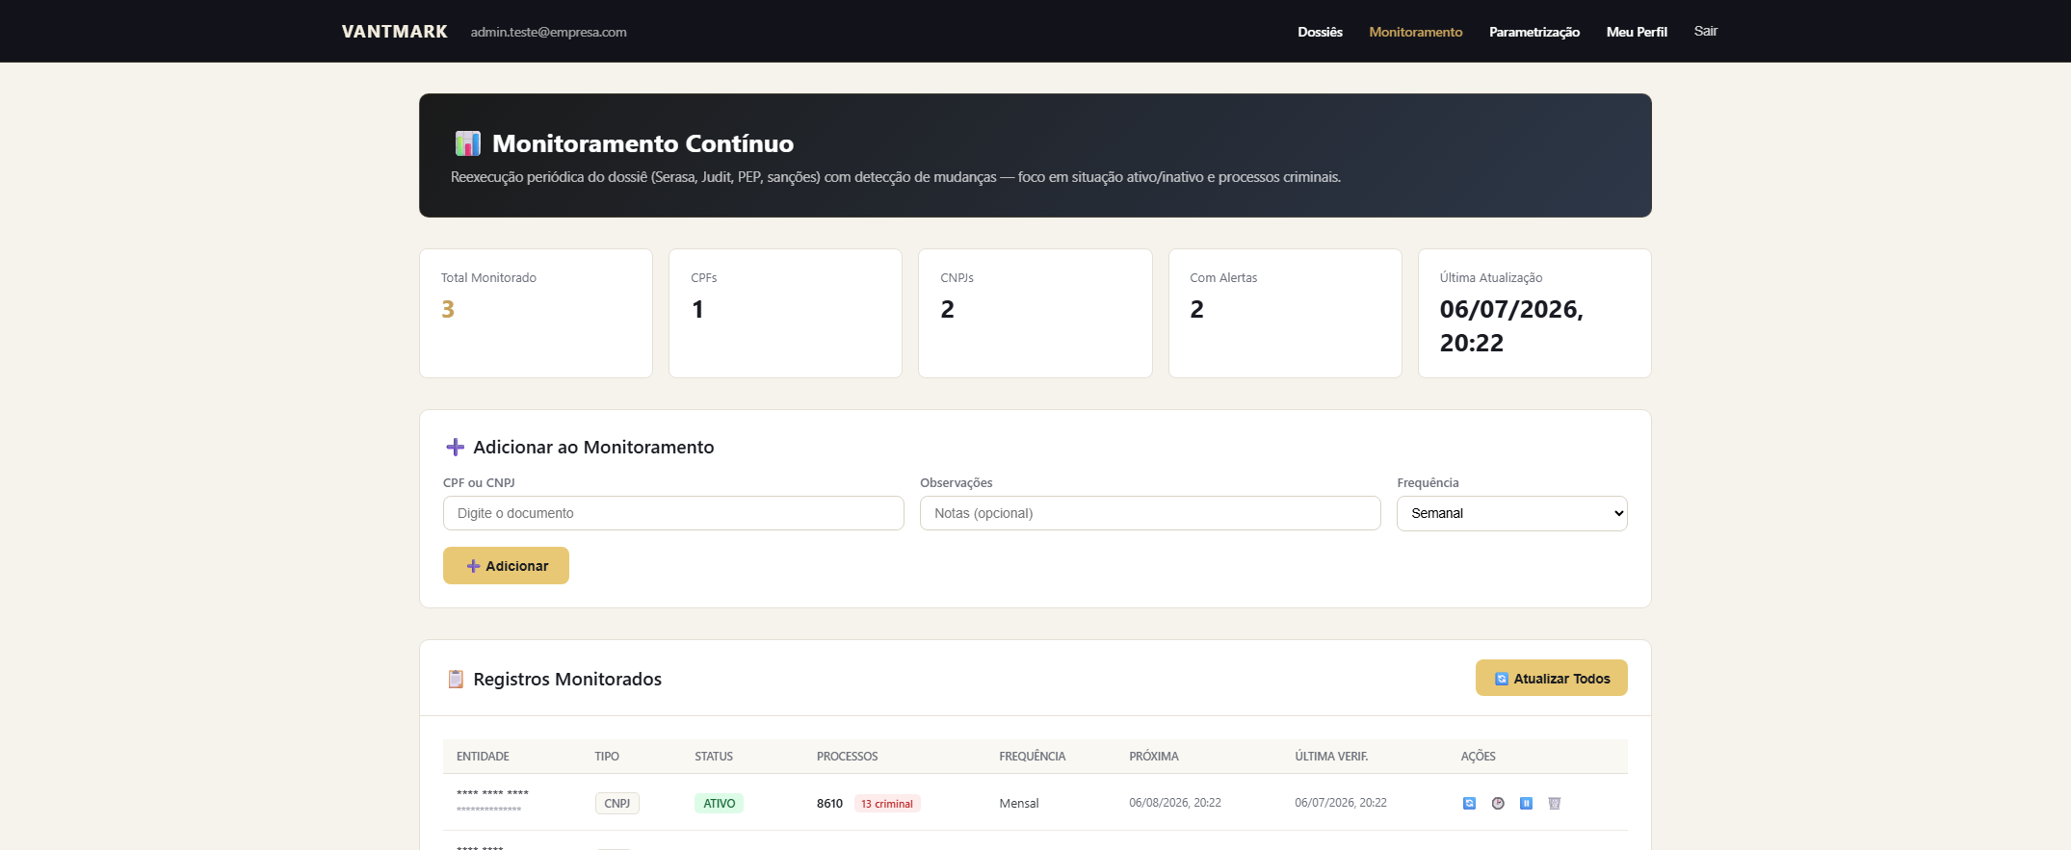The height and width of the screenshot is (850, 2071).
Task: Click the Última Atualização card
Action: coord(1534,313)
